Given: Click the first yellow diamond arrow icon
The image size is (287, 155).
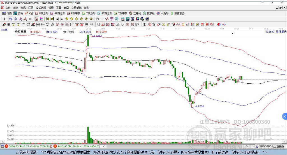Looking at the screenshot, I should [x=67, y=19].
